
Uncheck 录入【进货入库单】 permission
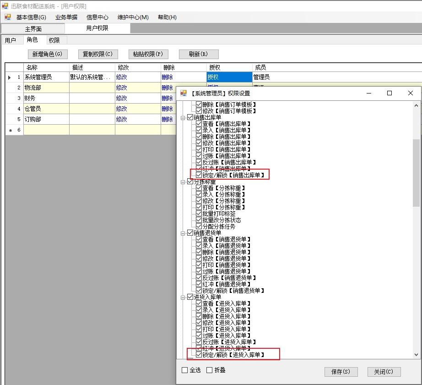click(x=199, y=309)
